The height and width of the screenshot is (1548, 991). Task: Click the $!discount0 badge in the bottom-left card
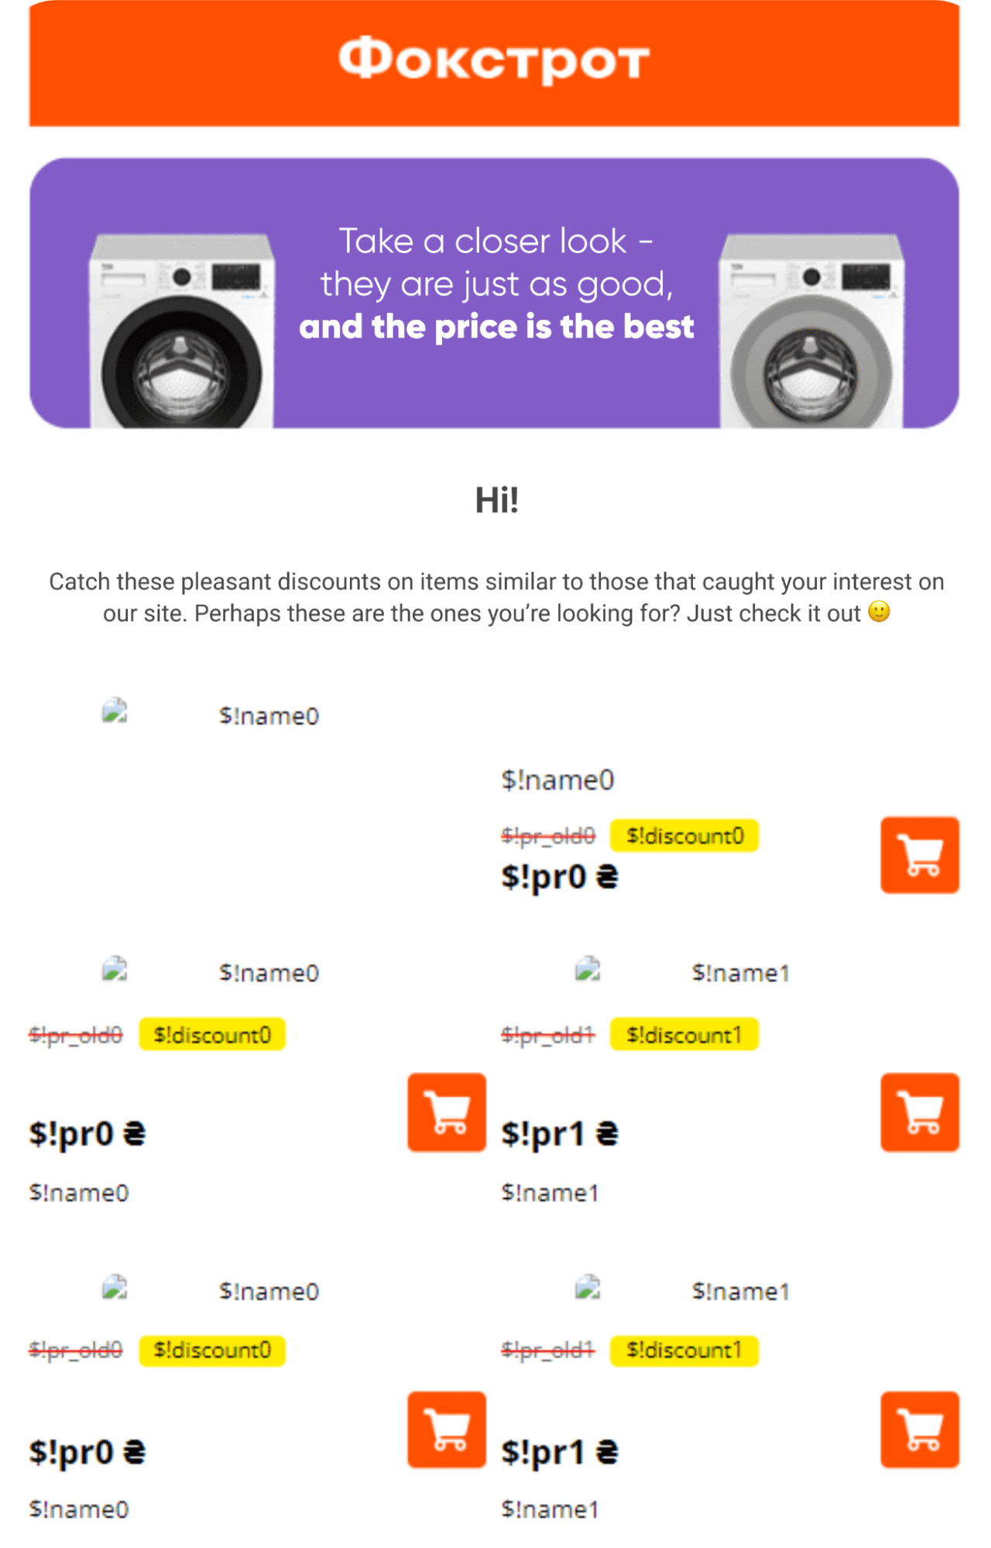click(x=213, y=1350)
